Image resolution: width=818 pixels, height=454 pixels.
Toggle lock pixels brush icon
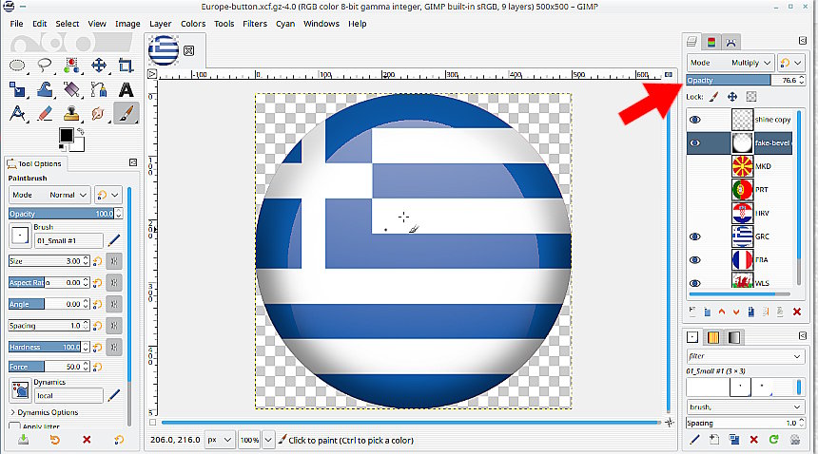tap(713, 96)
